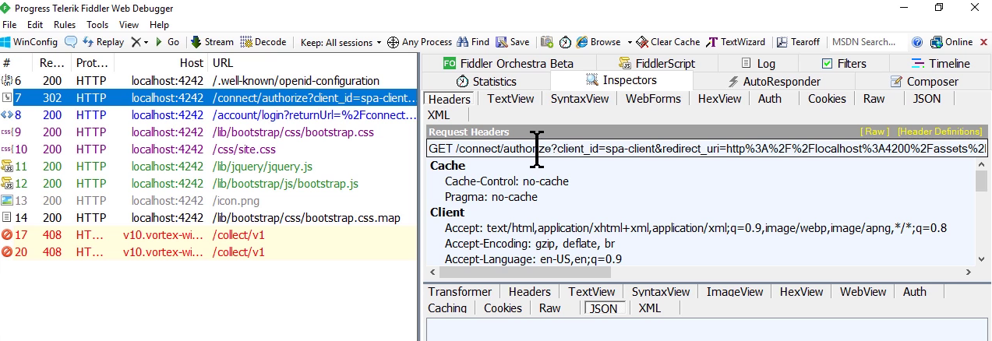
Task: Click Clear Cache toolbar button
Action: 668,42
